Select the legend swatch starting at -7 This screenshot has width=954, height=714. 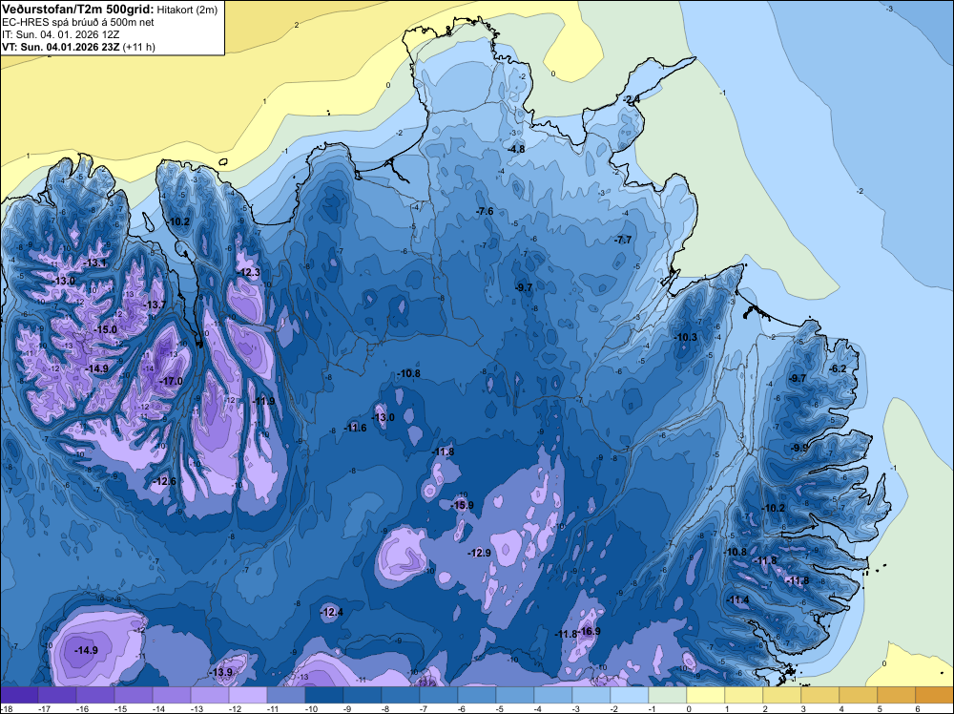pyautogui.click(x=439, y=695)
